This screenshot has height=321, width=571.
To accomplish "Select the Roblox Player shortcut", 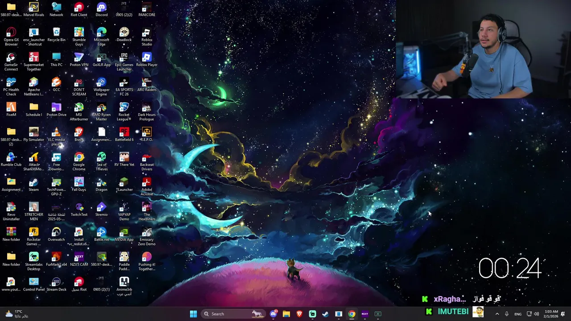I will point(147,59).
